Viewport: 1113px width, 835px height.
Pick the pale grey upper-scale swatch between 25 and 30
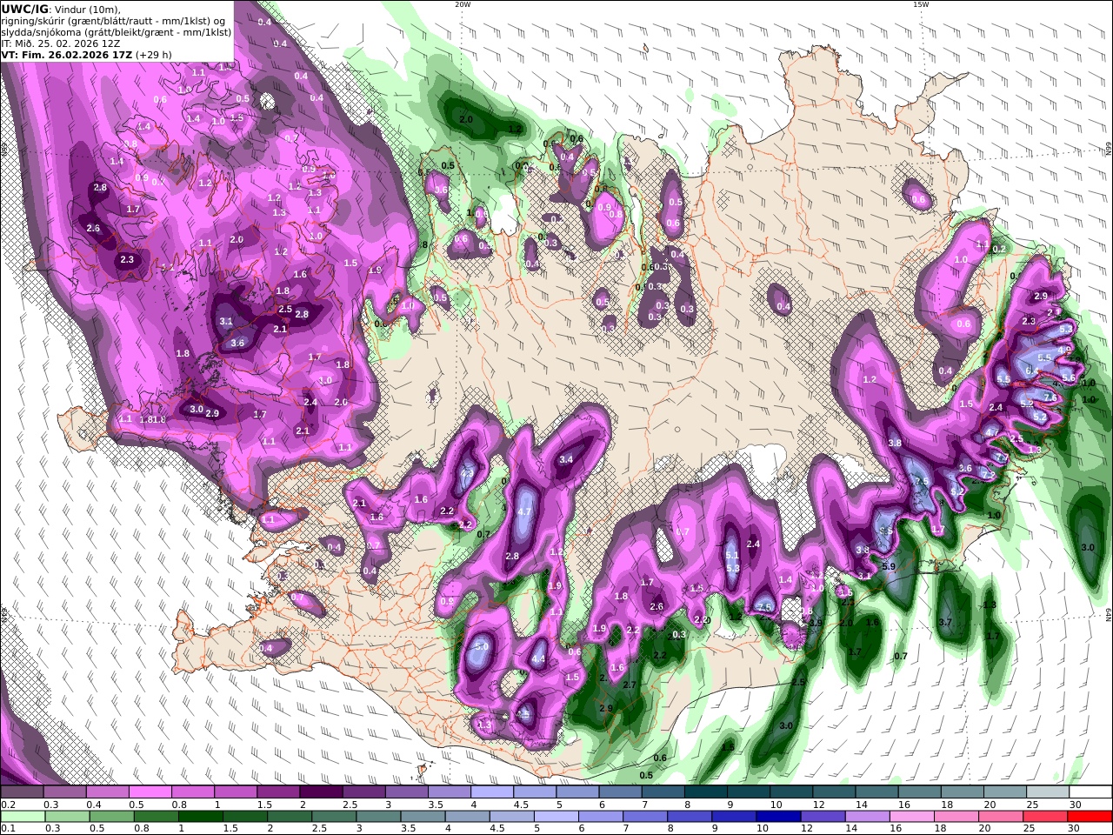coord(1048,792)
